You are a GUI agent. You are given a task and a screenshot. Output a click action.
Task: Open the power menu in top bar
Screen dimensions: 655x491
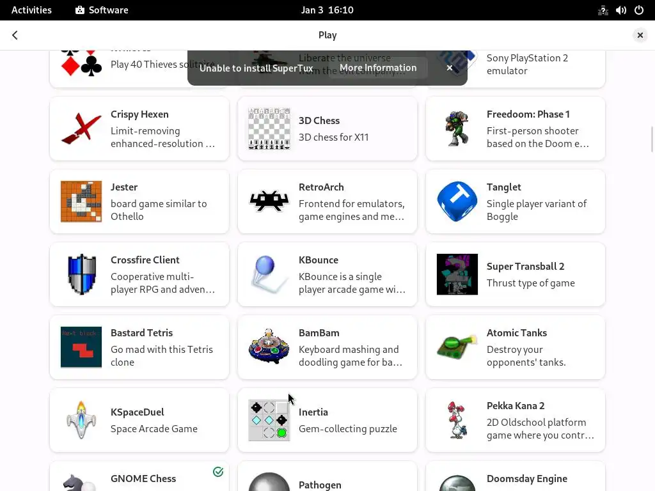click(639, 10)
